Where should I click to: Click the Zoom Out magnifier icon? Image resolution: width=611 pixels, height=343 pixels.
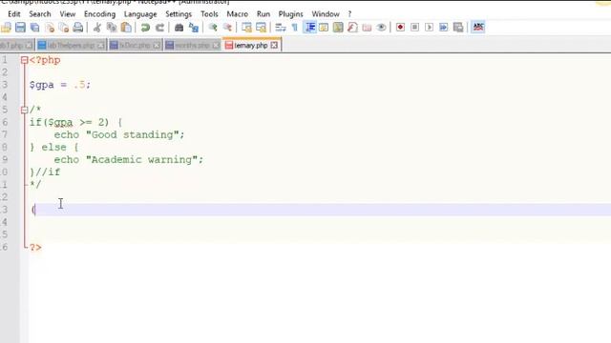227,28
